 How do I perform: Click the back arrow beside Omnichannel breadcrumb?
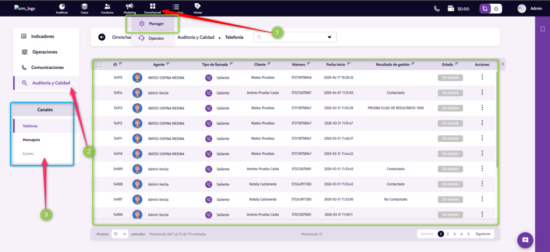(x=102, y=37)
